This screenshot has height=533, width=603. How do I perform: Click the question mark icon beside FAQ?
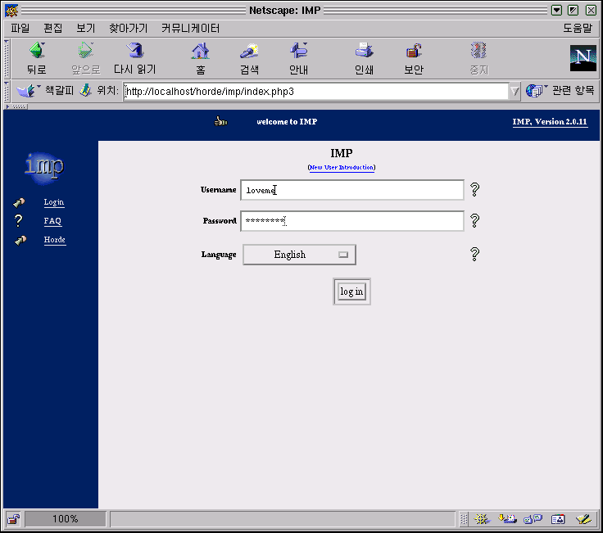pyautogui.click(x=19, y=220)
